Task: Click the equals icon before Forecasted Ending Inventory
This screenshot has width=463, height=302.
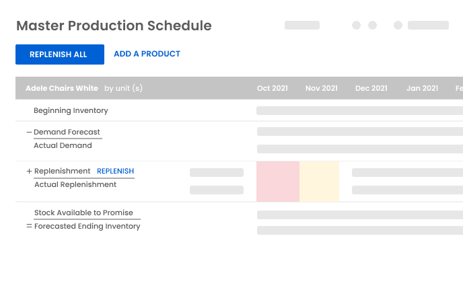Action: pyautogui.click(x=29, y=227)
